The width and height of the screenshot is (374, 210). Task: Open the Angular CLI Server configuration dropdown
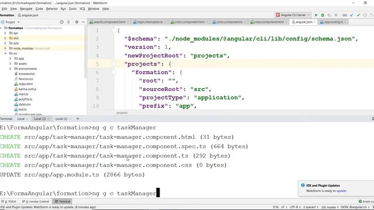click(x=293, y=15)
